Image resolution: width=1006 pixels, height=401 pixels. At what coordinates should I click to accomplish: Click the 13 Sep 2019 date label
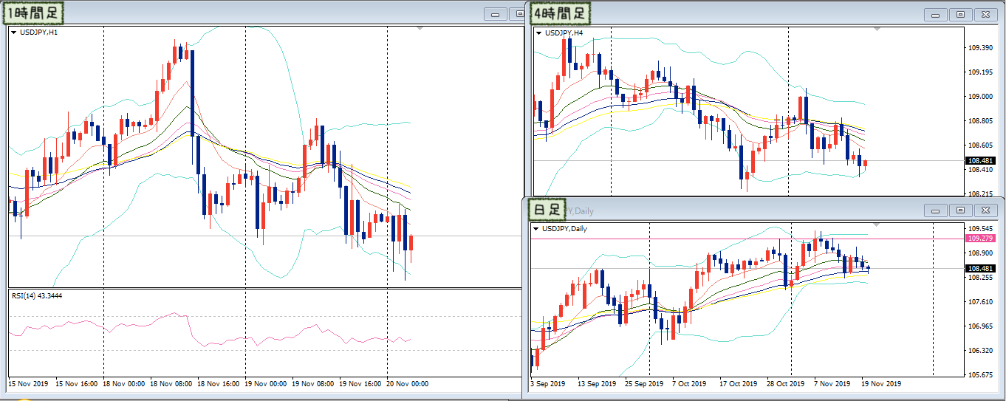click(597, 384)
